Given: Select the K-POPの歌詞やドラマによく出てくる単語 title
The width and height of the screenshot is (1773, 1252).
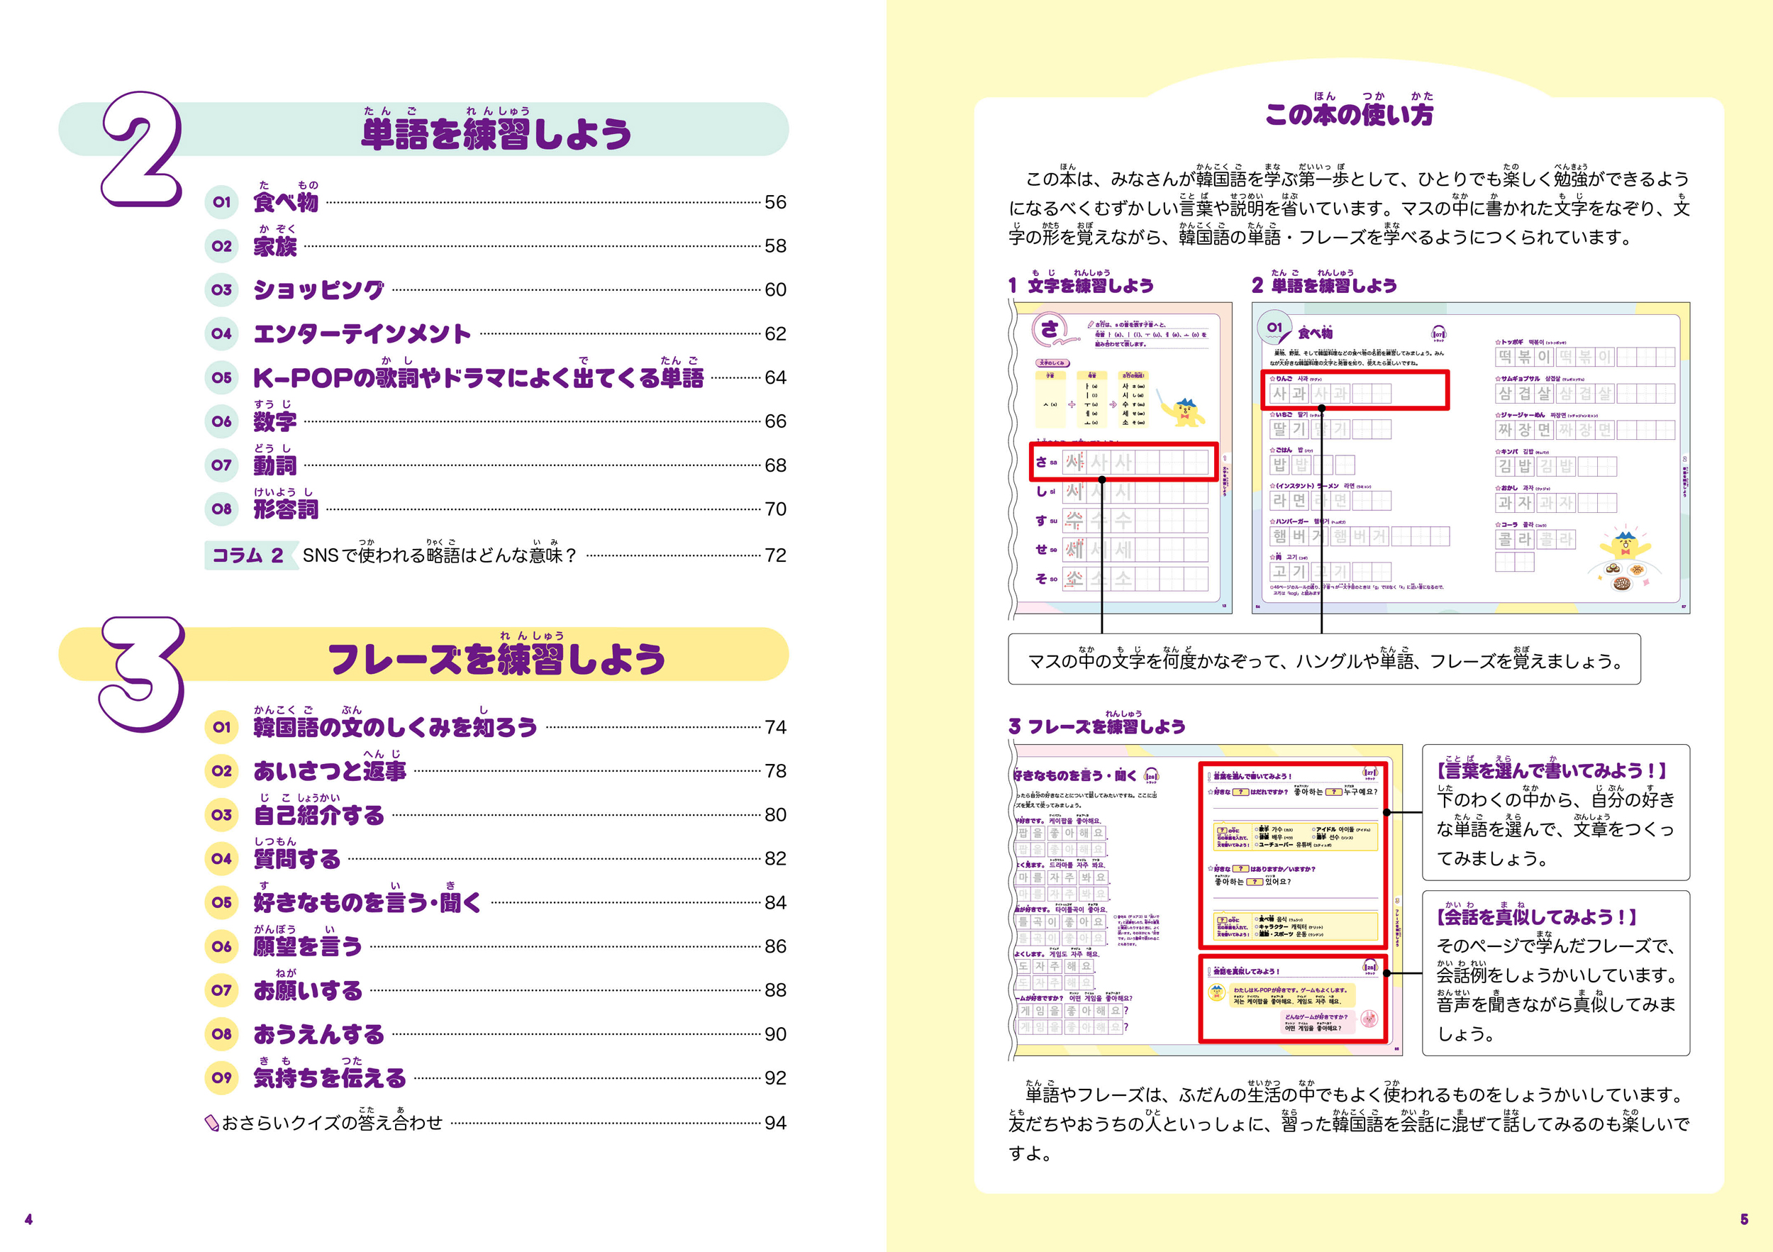Looking at the screenshot, I should click(x=479, y=377).
